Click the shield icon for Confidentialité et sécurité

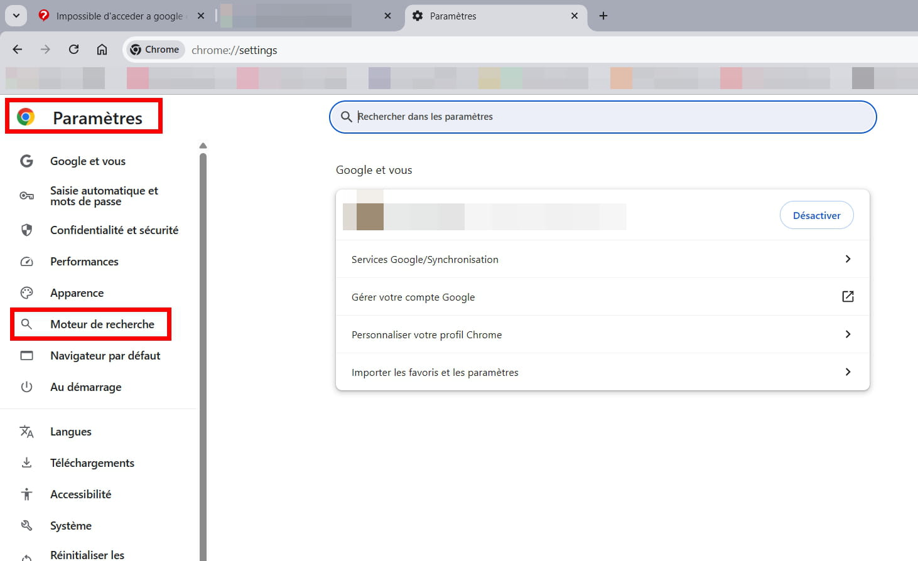(26, 230)
